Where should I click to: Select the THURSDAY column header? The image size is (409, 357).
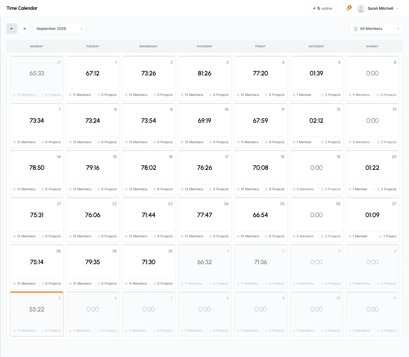[x=204, y=46]
